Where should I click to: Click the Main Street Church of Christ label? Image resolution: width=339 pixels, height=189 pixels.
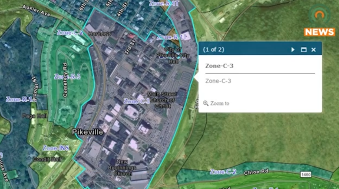pos(162,100)
